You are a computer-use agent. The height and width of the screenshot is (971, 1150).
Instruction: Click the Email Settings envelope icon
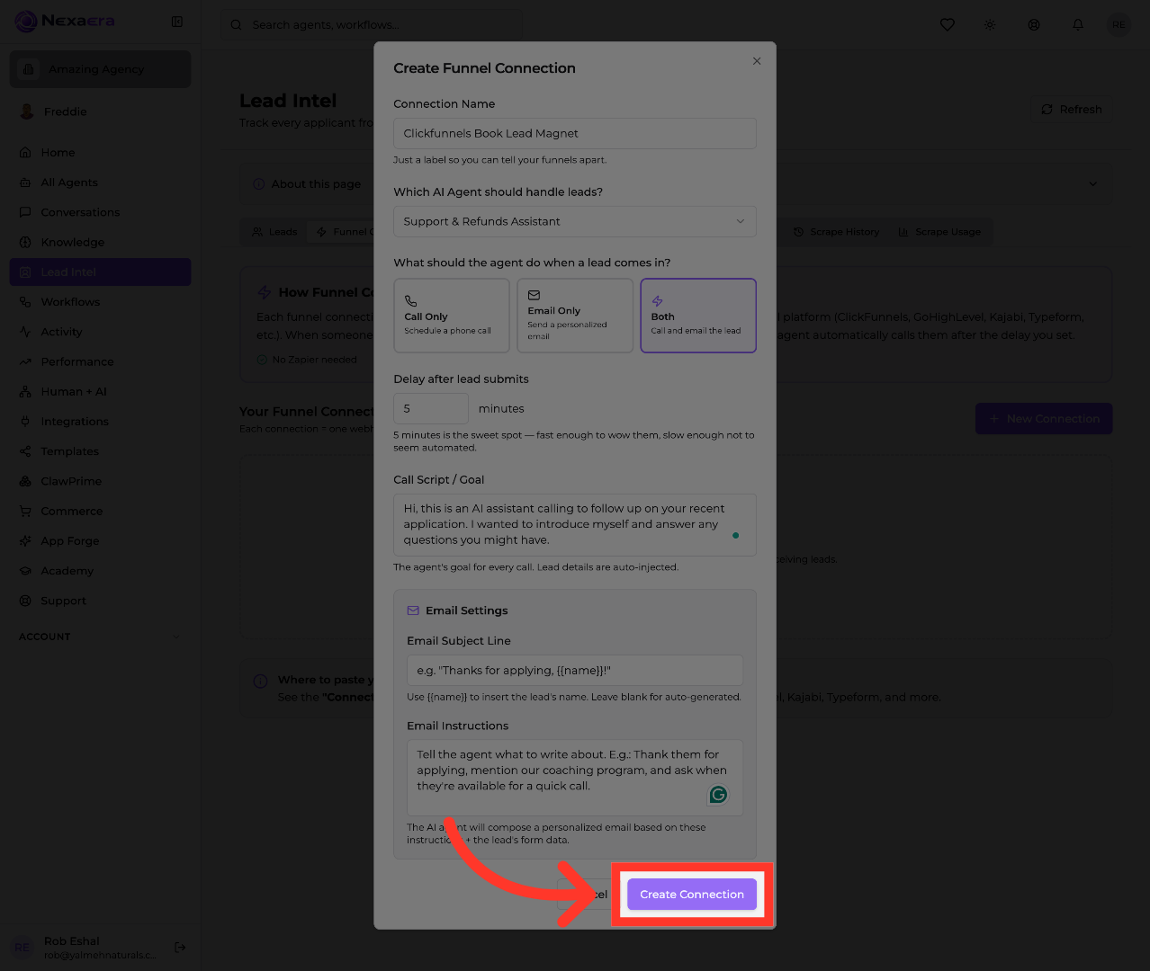click(413, 610)
